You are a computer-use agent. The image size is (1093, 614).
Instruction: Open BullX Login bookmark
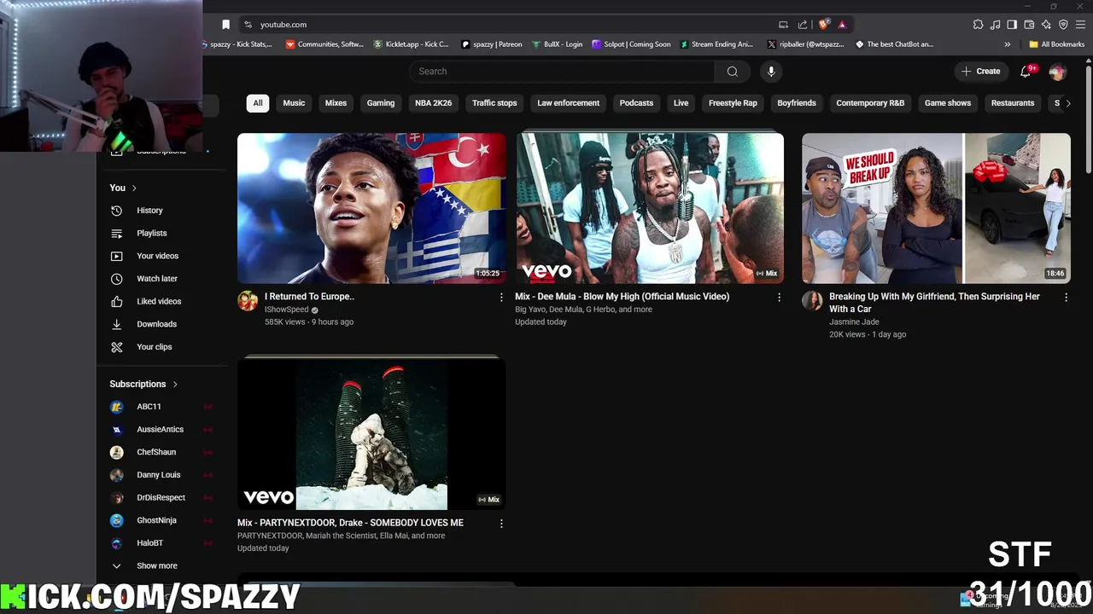(557, 44)
